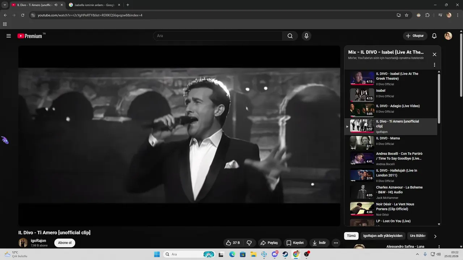Image resolution: width=463 pixels, height=260 pixels.
Task: Open YouTube notifications bell
Action: [434, 36]
